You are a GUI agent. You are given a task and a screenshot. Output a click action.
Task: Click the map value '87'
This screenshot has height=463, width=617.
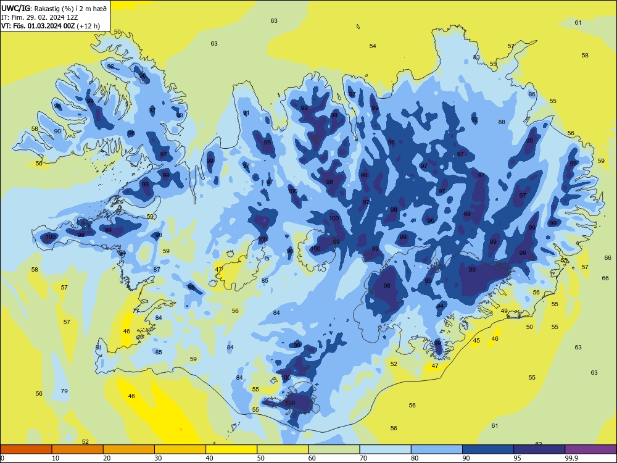(157, 270)
